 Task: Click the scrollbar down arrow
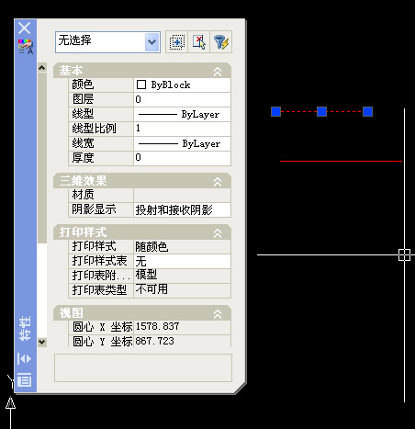(x=42, y=342)
